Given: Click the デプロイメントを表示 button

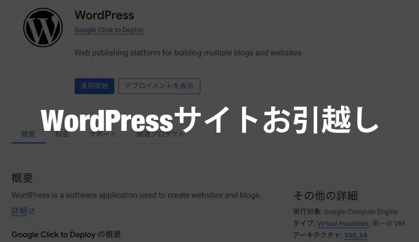Looking at the screenshot, I should tap(159, 86).
